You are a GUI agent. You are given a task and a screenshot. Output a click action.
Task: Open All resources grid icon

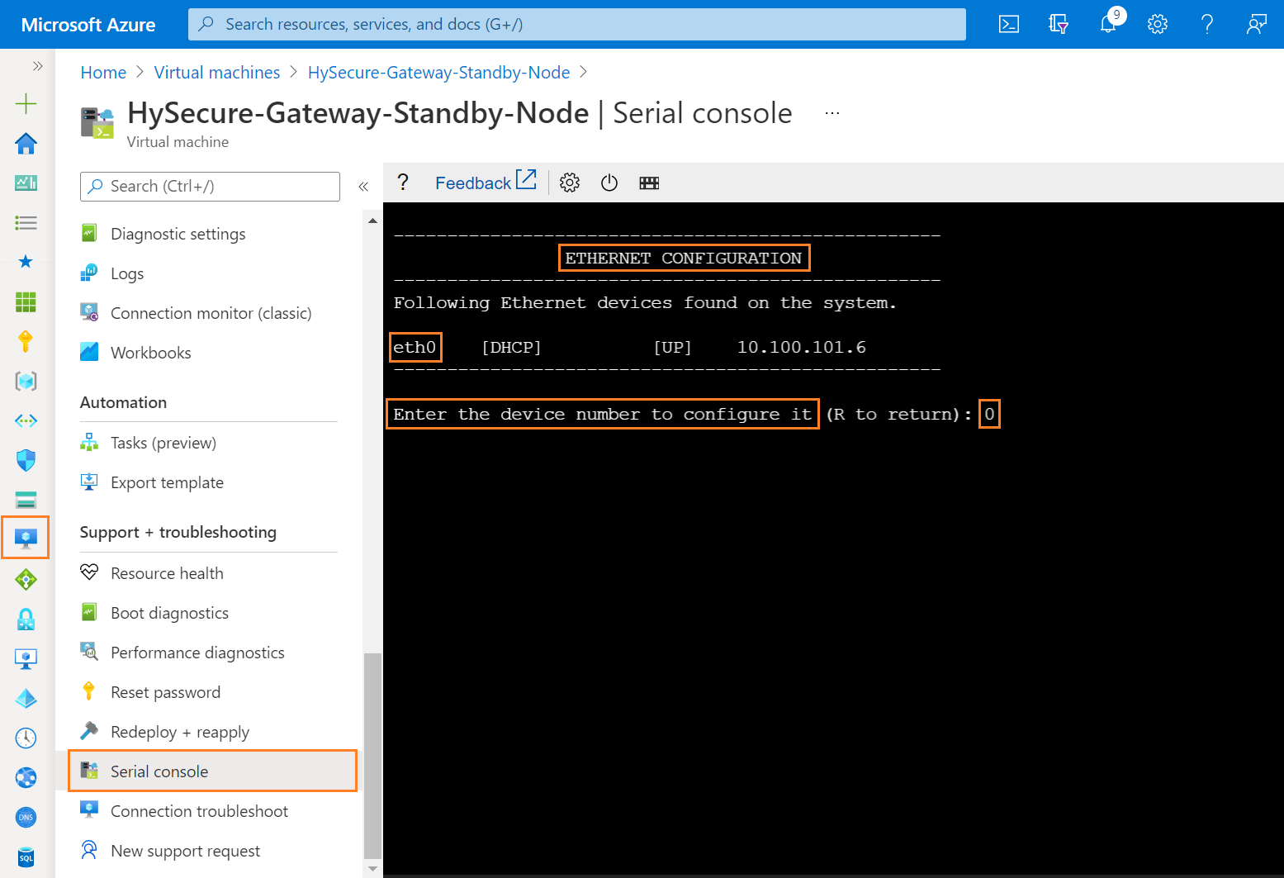26,301
